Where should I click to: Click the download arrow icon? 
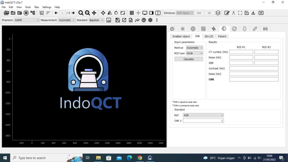coord(253,13)
